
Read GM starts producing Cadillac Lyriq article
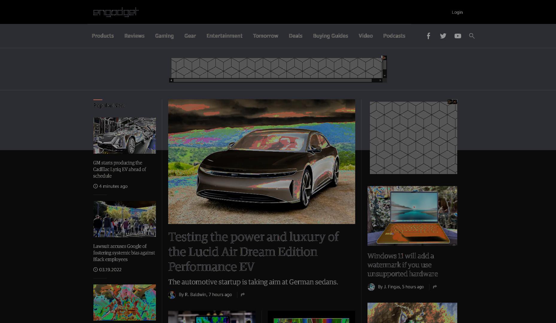click(x=120, y=169)
